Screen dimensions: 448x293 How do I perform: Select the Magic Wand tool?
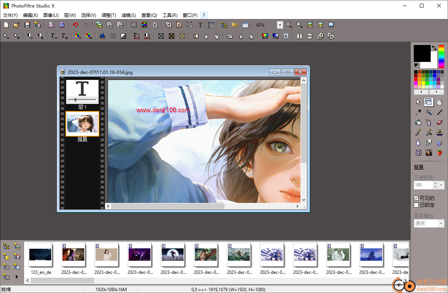[428, 112]
